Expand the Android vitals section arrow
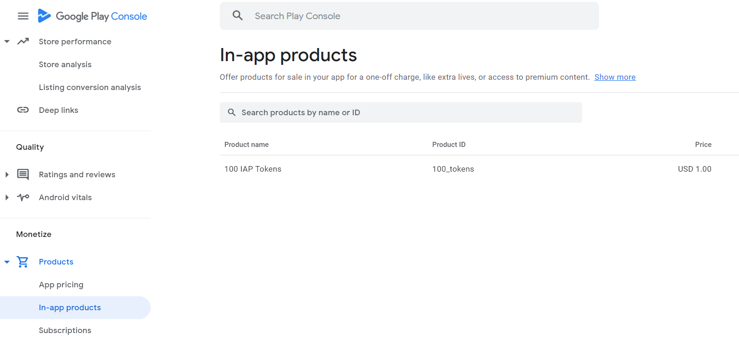 (x=7, y=197)
